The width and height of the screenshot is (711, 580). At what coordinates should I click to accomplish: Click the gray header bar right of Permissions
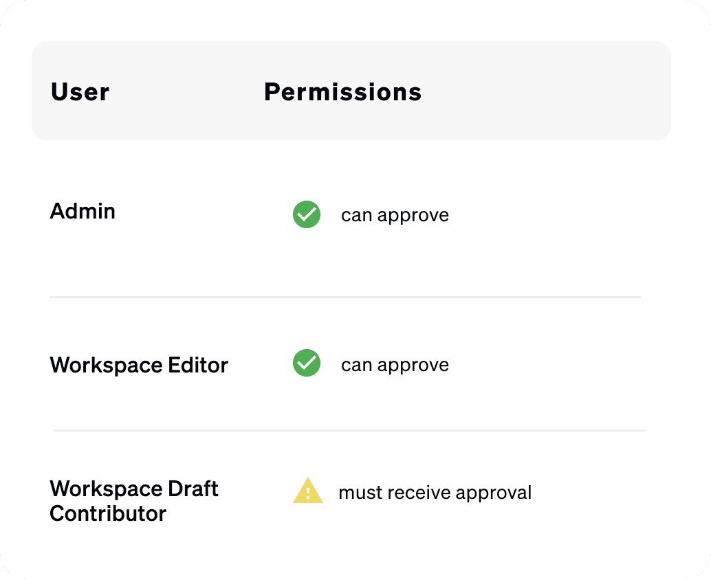coord(550,92)
